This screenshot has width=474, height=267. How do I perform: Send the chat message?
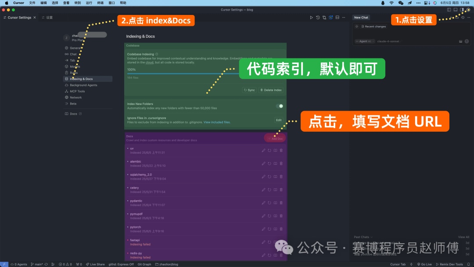[467, 41]
